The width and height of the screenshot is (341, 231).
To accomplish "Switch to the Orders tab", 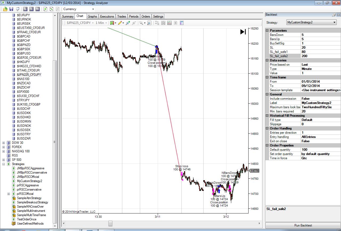I will pos(146,16).
